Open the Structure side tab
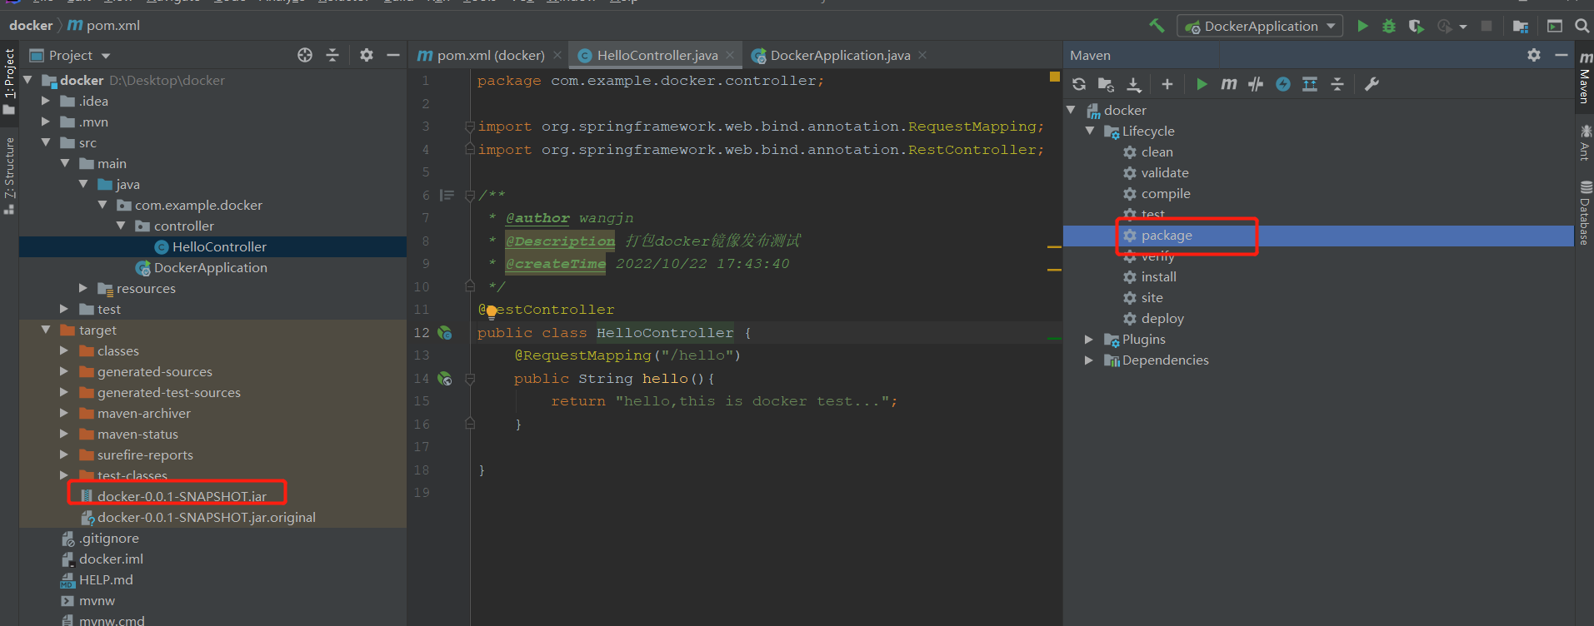The image size is (1594, 626). click(x=9, y=175)
